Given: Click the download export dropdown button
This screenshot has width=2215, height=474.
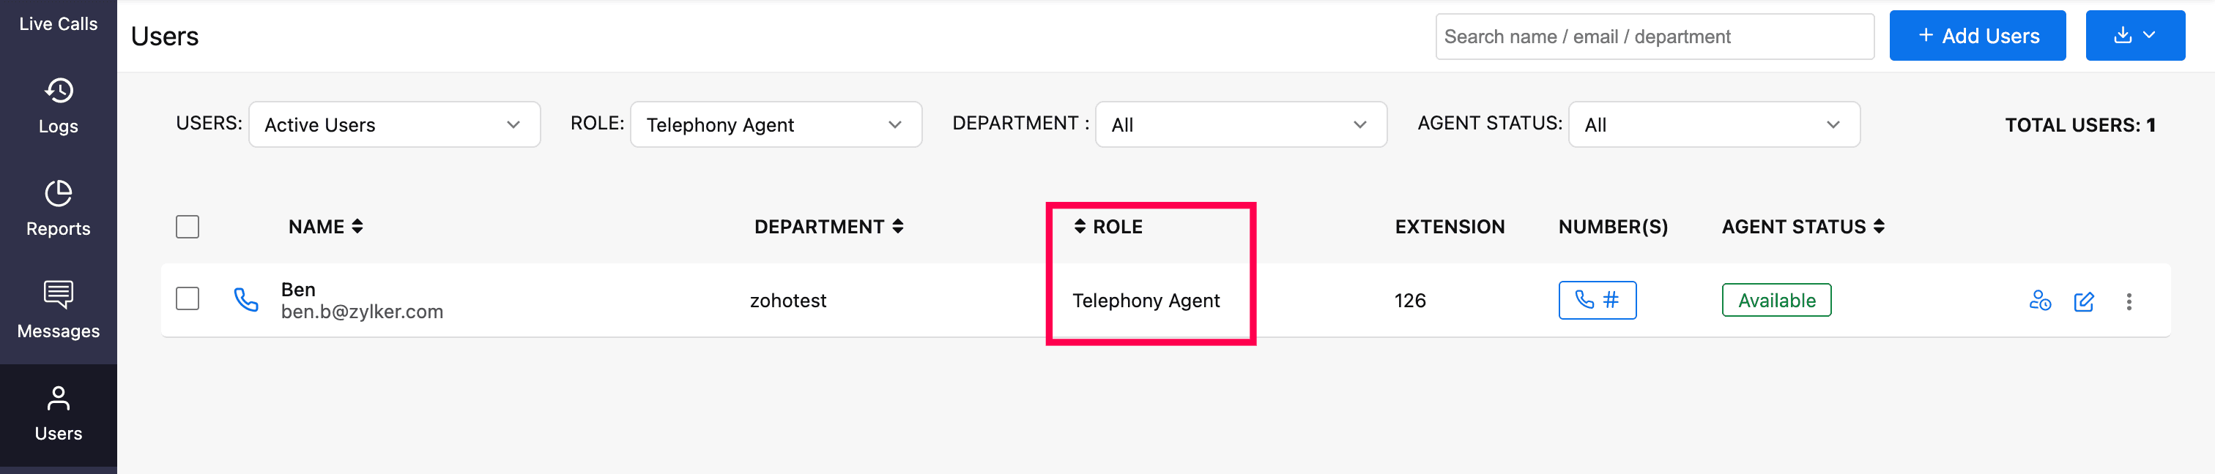Looking at the screenshot, I should (x=2134, y=36).
